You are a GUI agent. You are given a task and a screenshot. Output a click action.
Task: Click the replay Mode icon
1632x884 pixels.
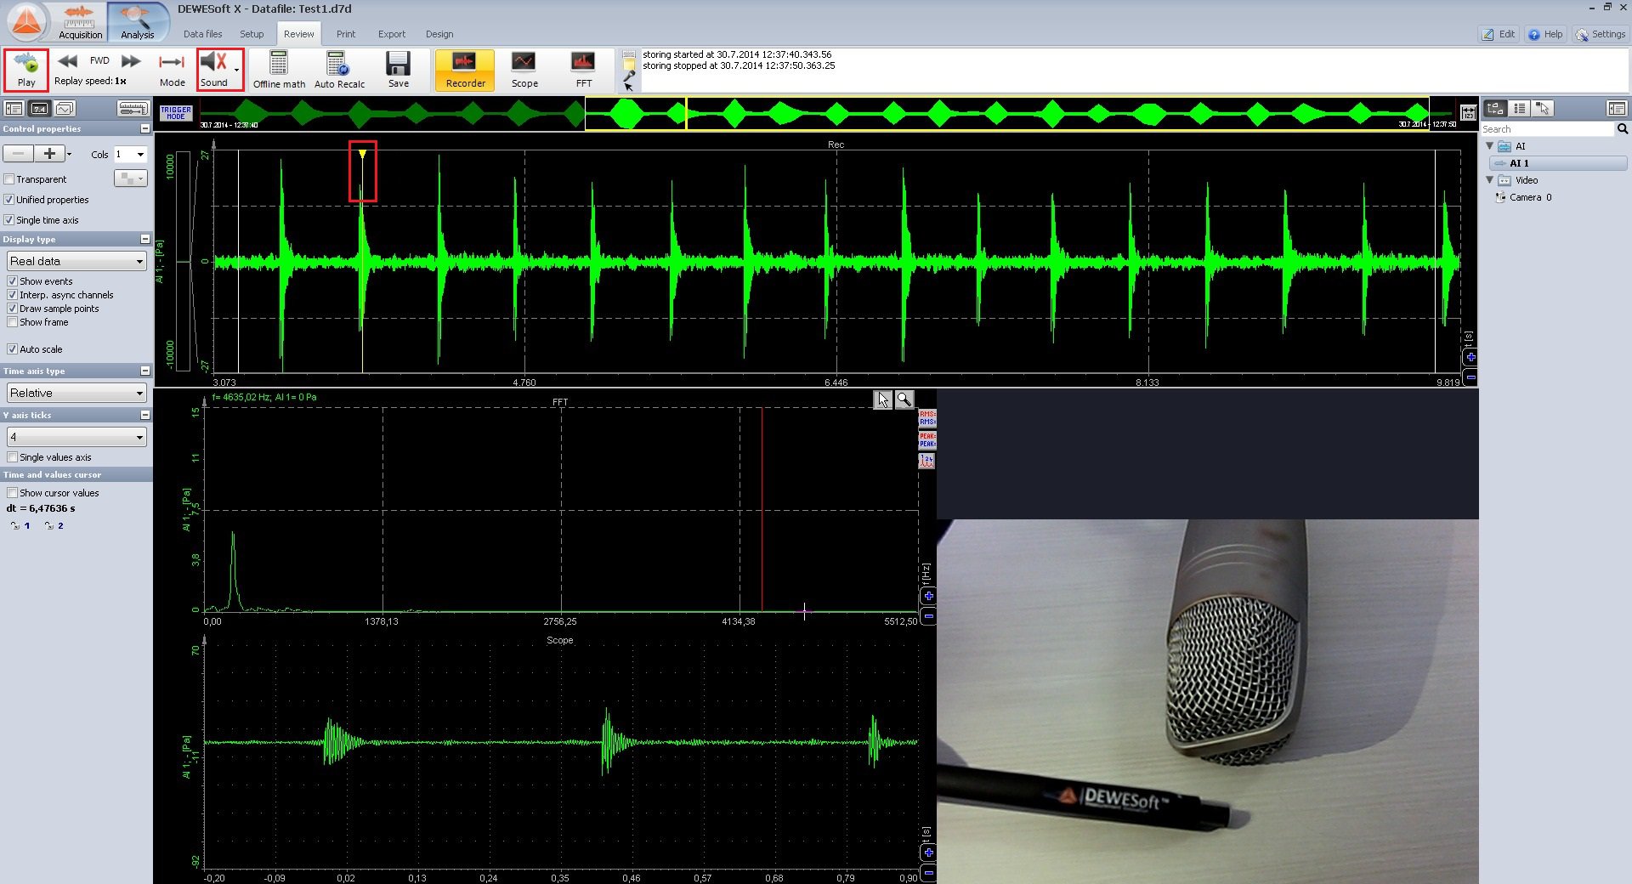(172, 70)
